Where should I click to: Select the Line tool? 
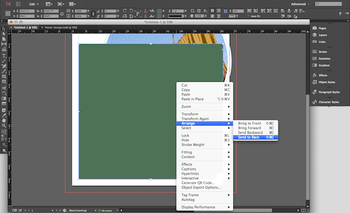coord(4,61)
